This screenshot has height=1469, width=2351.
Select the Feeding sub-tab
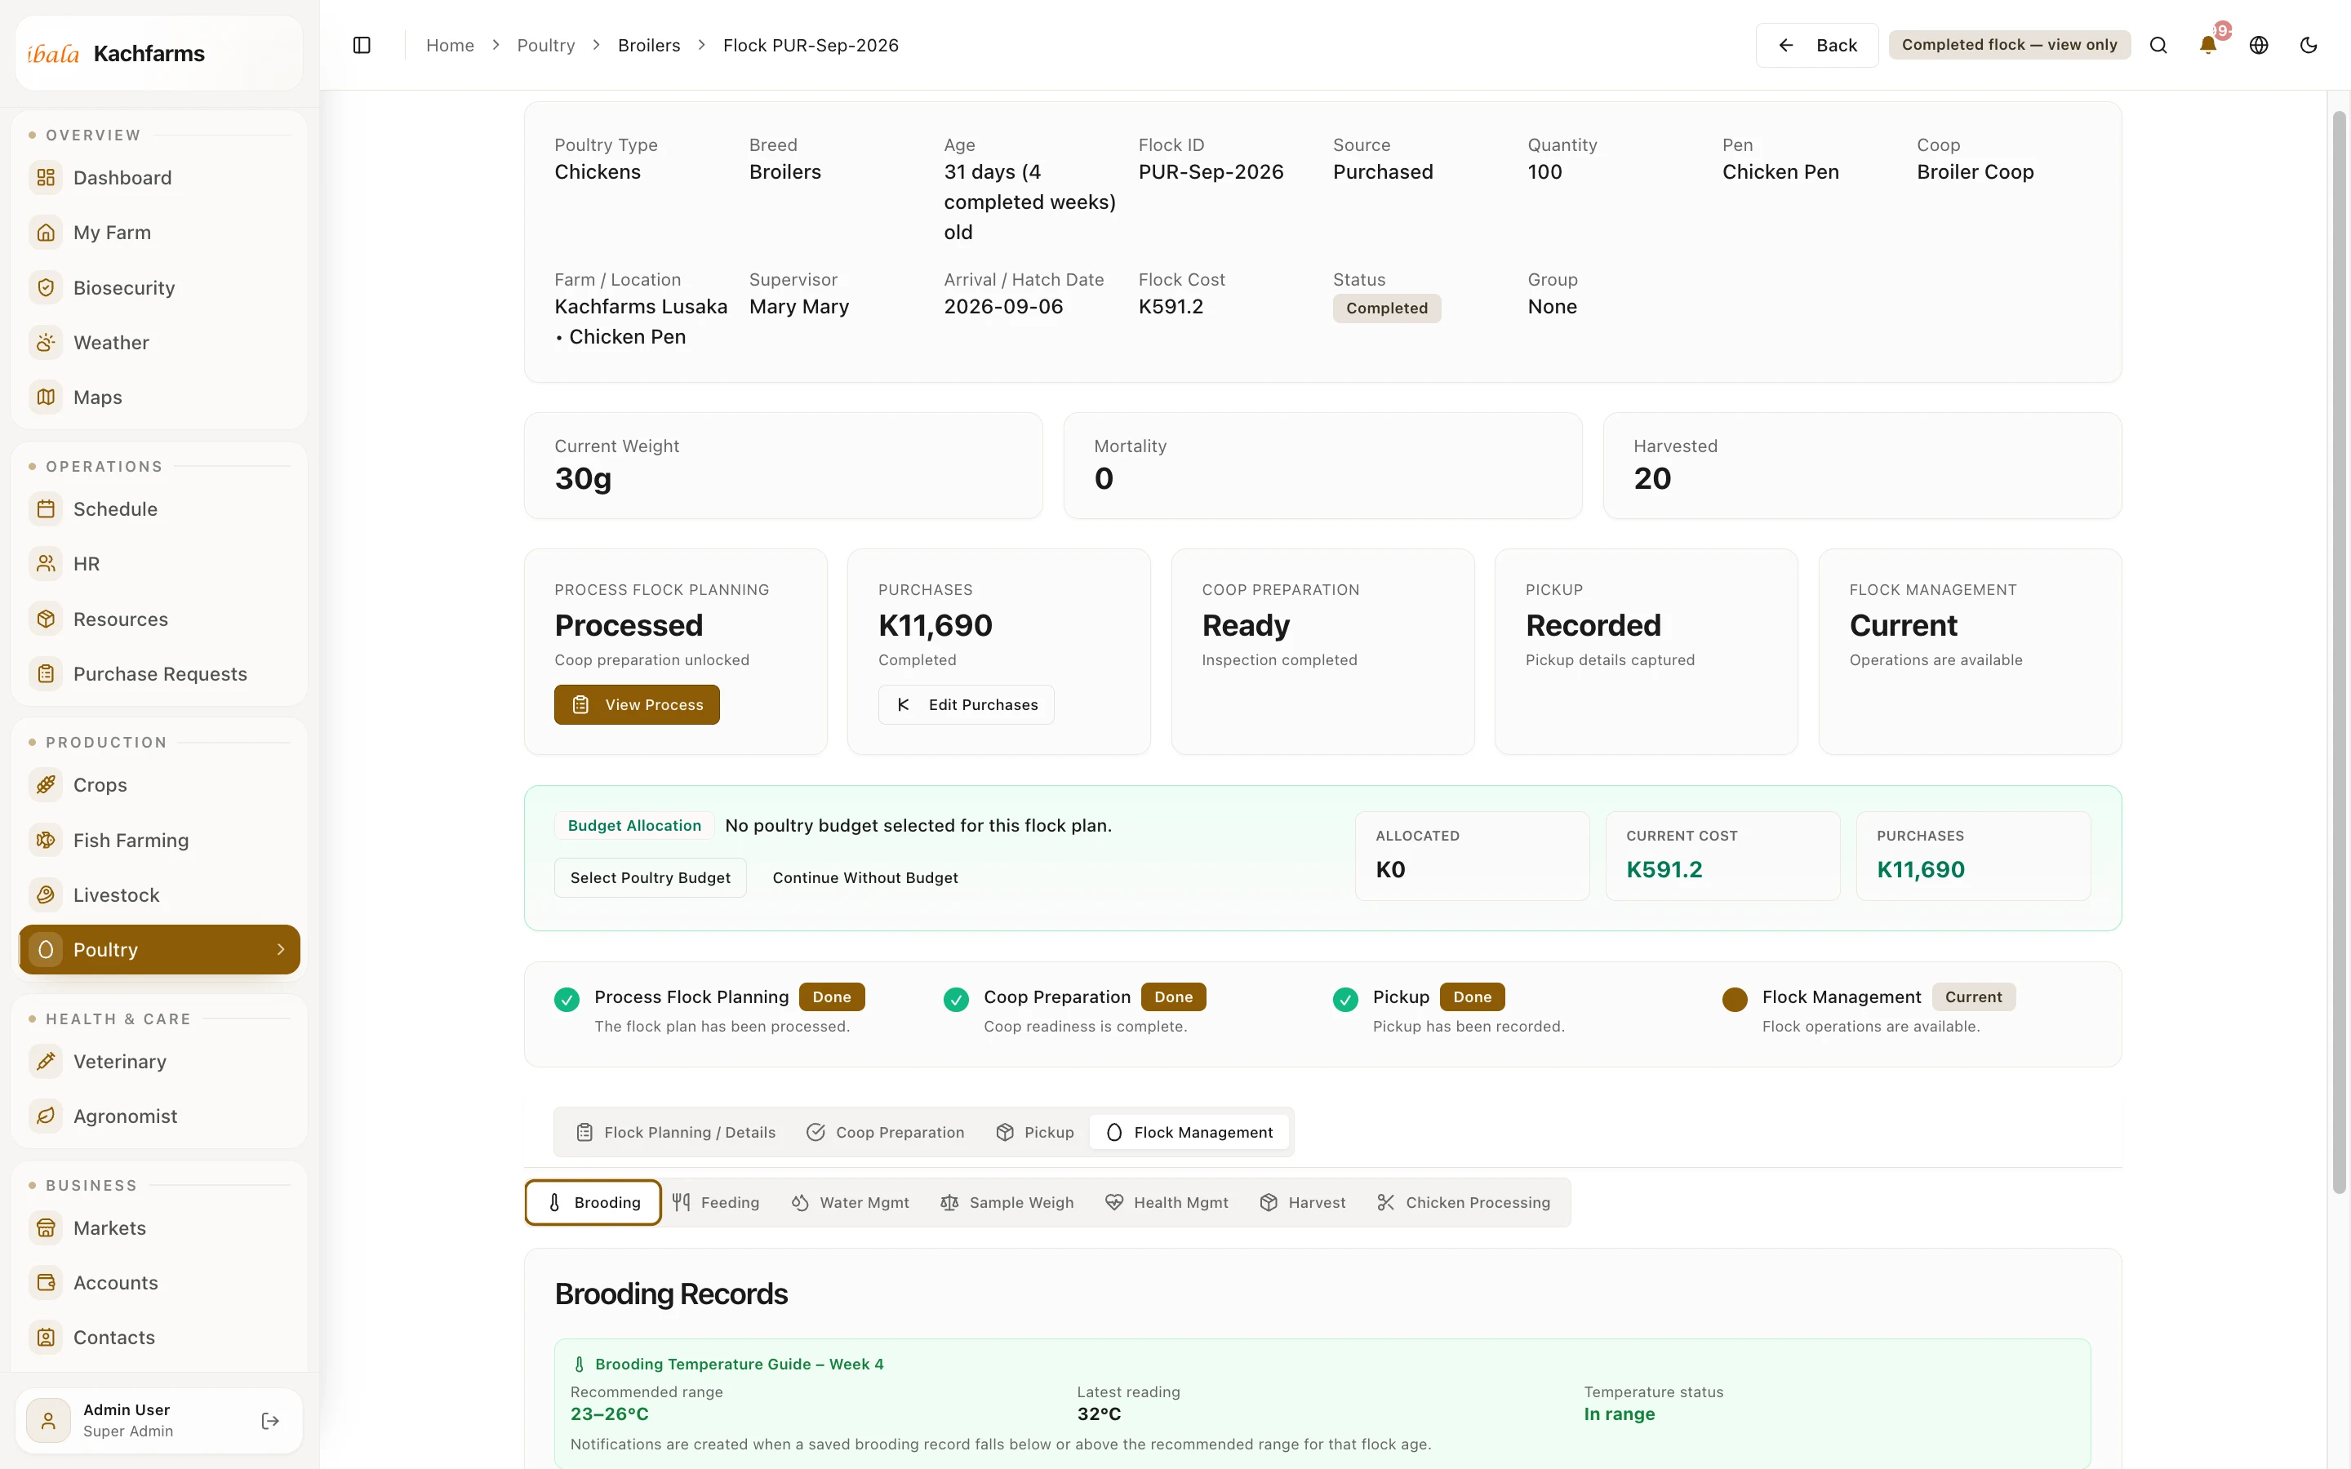[716, 1203]
